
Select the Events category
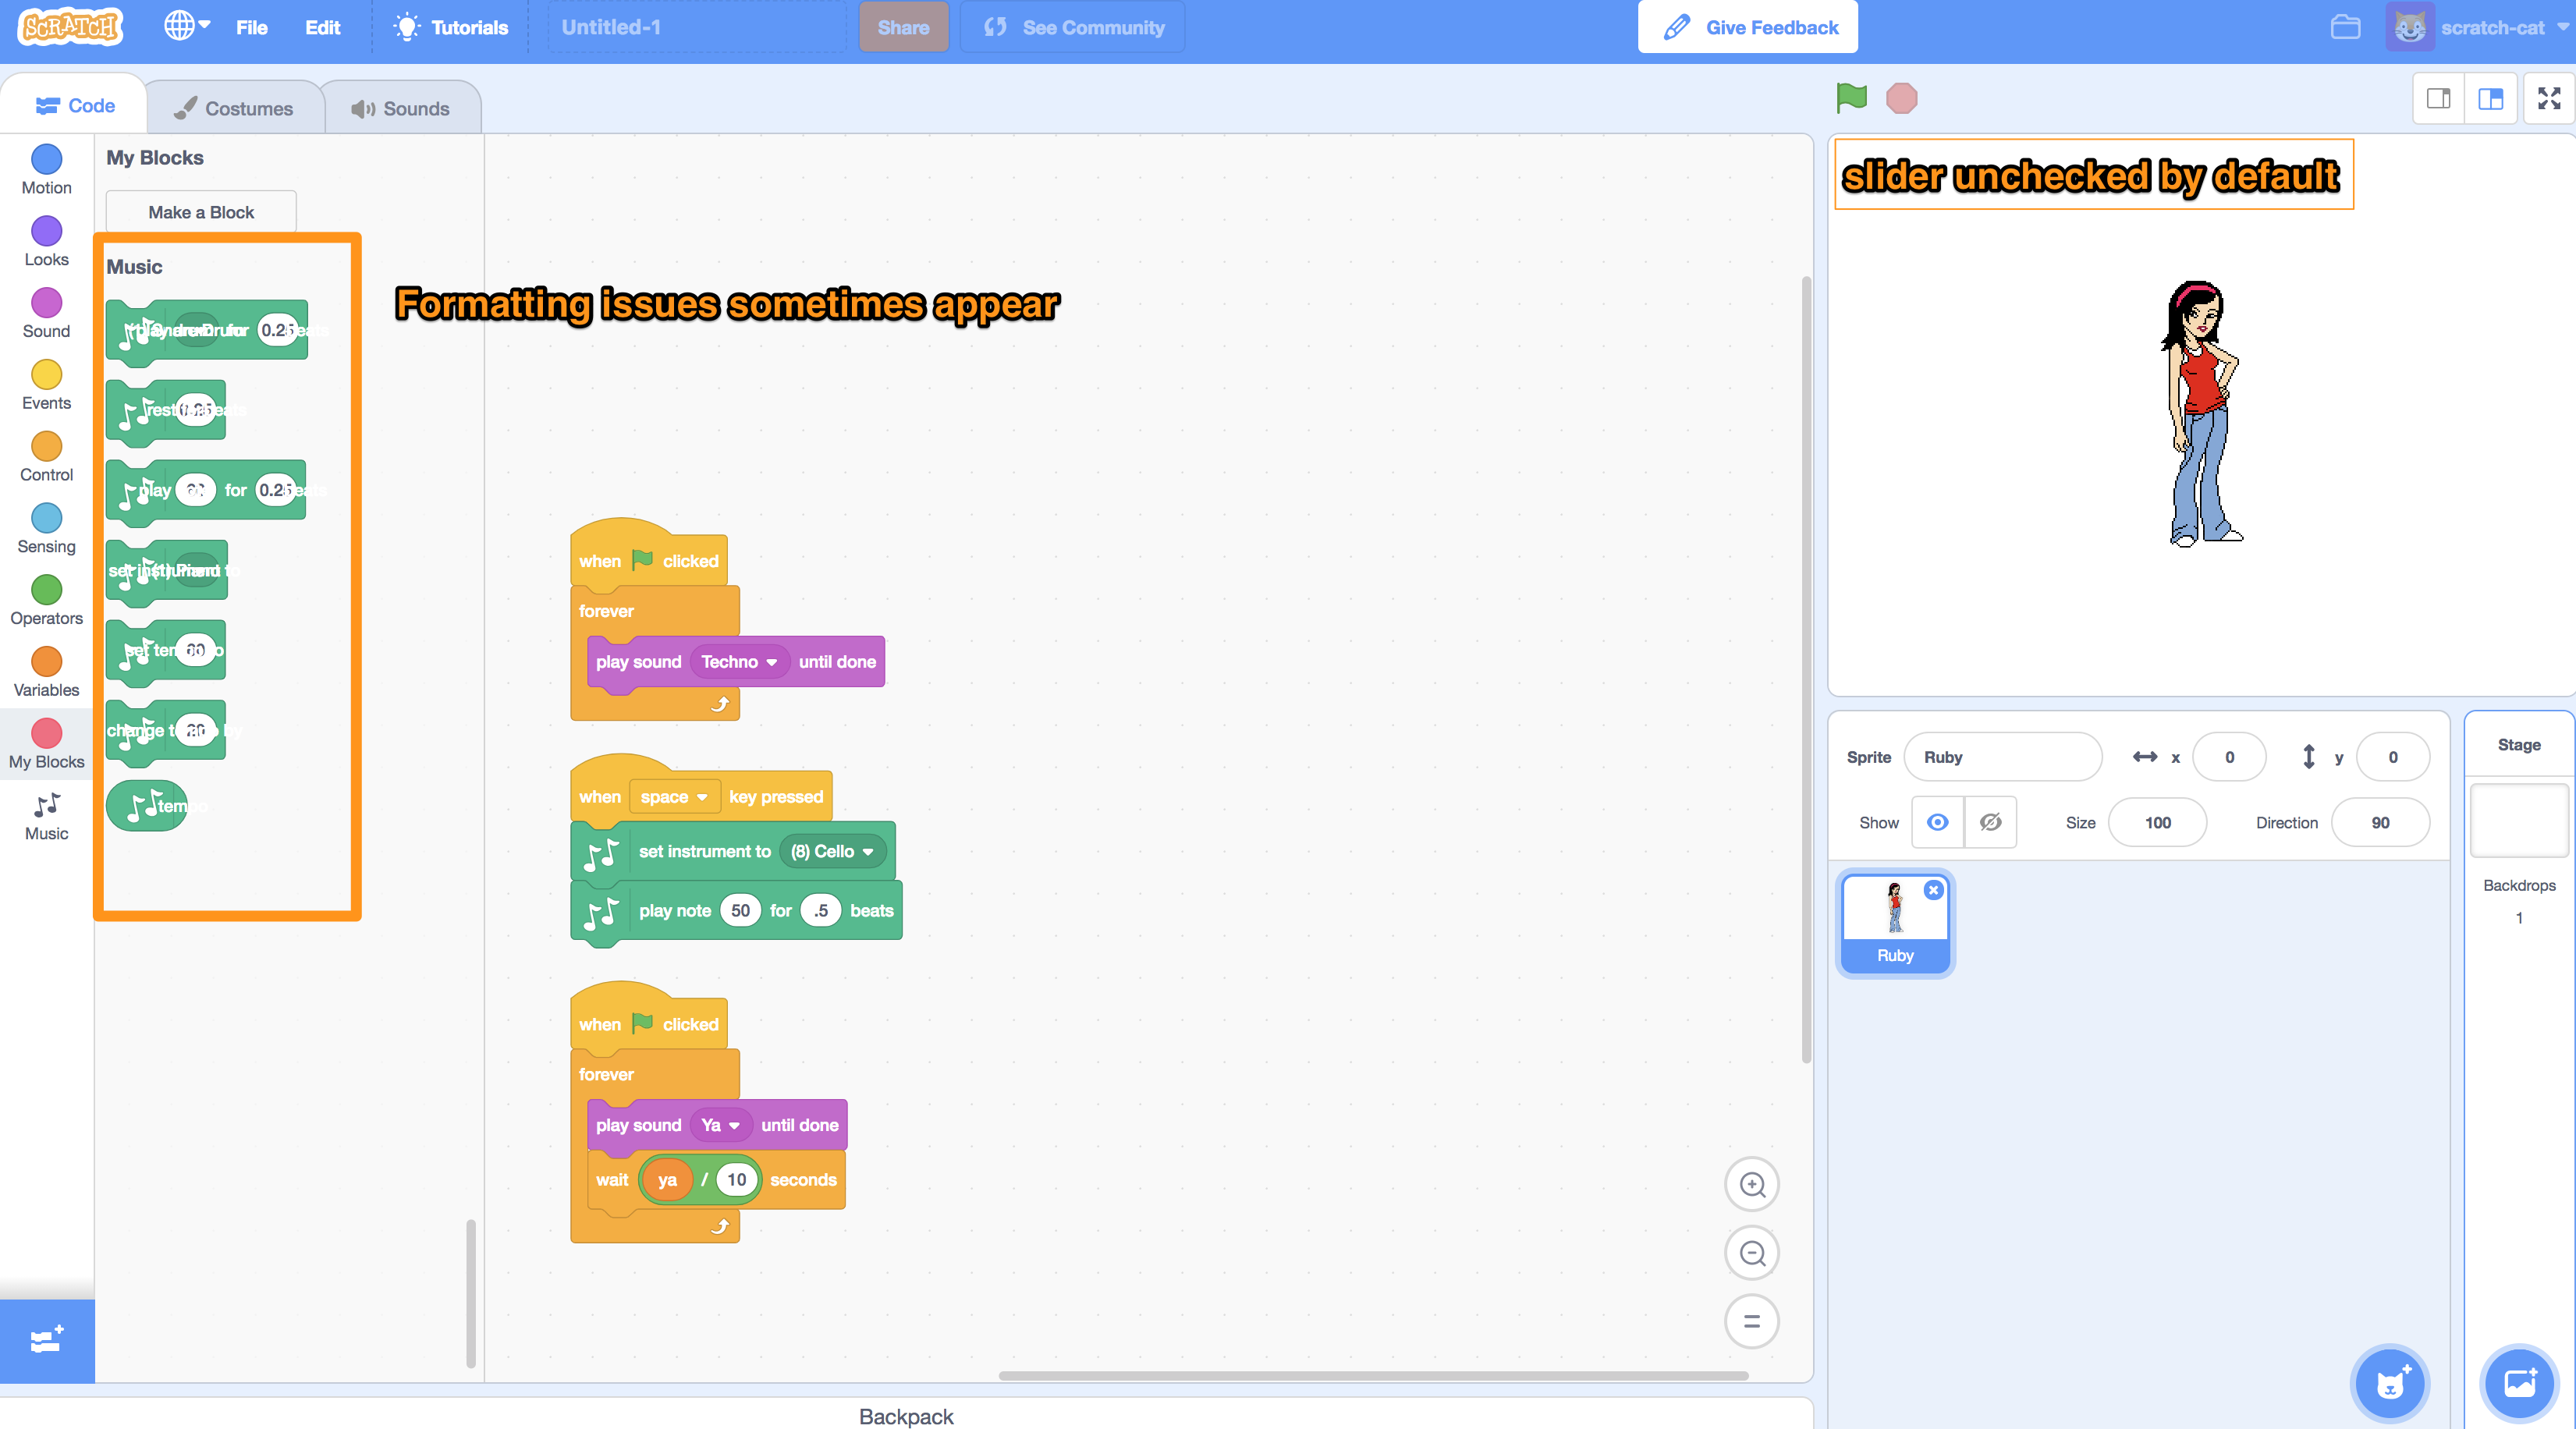click(x=46, y=386)
